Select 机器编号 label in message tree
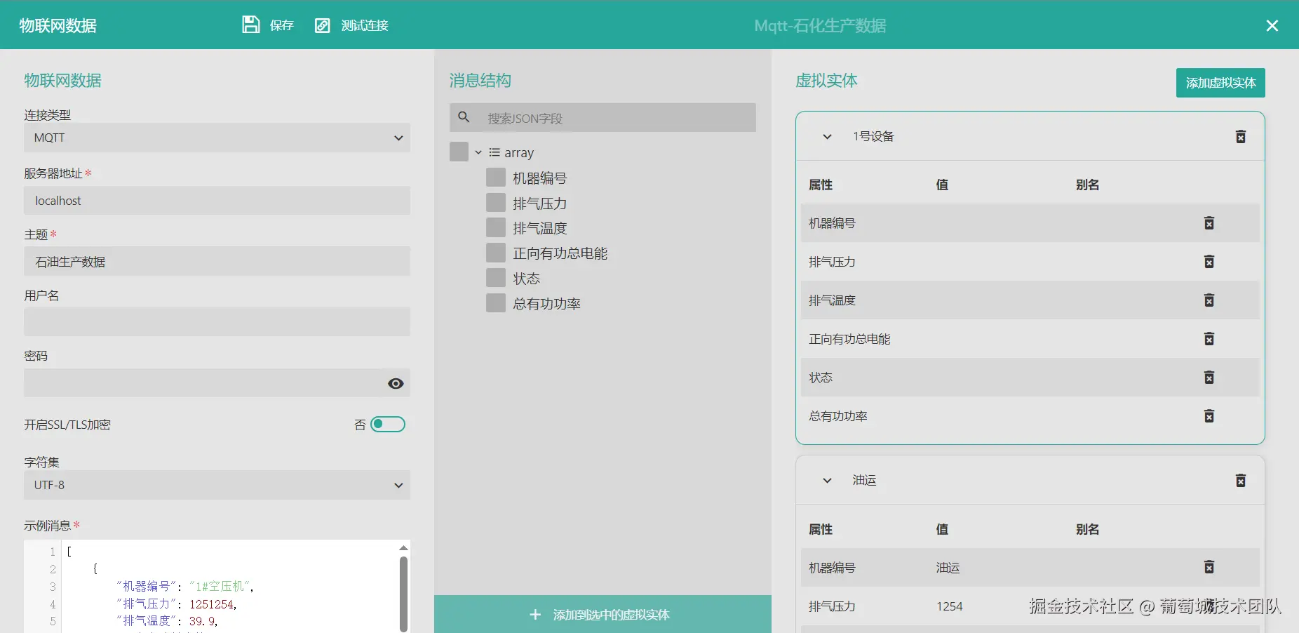Screen dimensions: 1299x633 540,178
